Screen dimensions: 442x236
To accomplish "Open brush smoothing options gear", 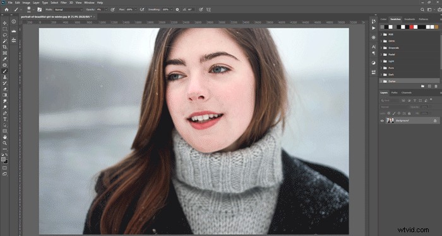I will [177, 9].
